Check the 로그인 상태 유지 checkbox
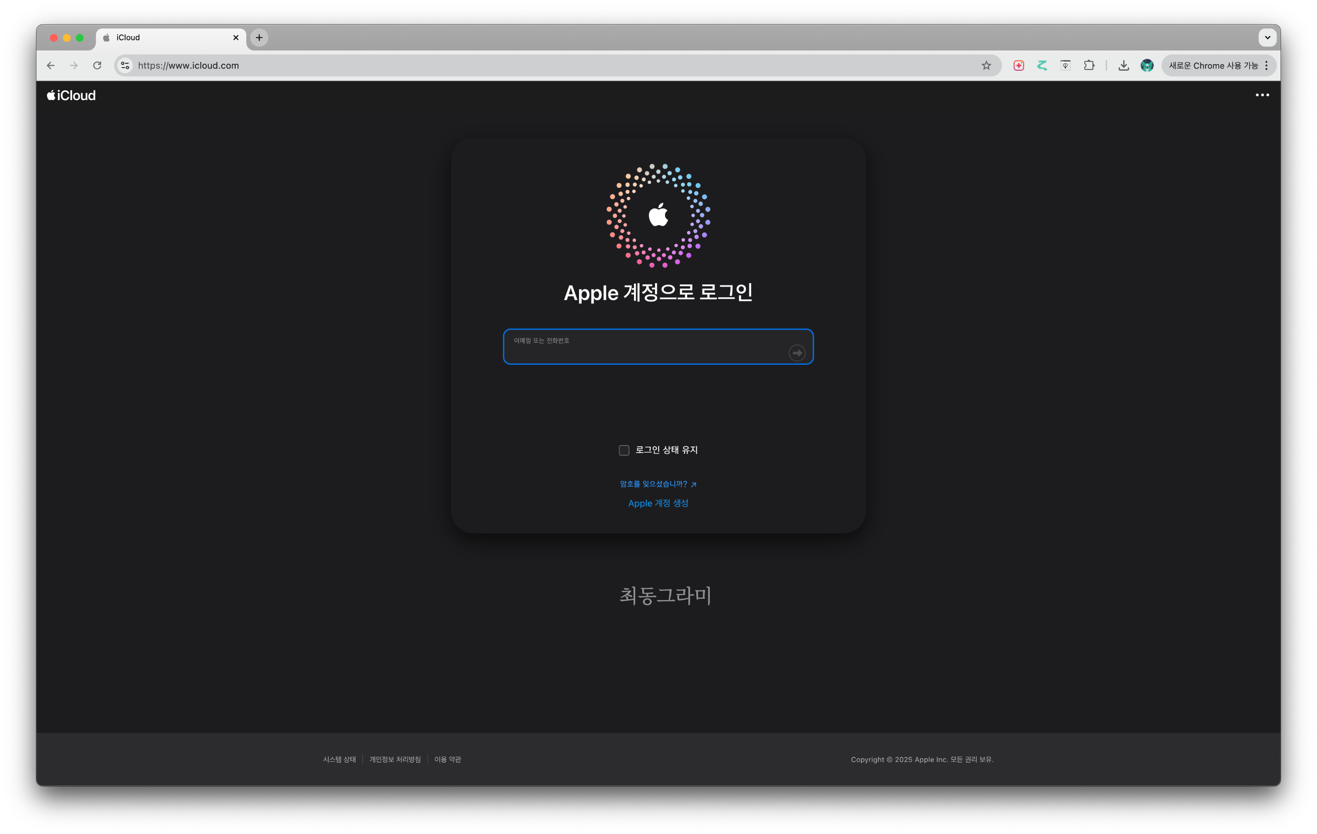This screenshot has height=834, width=1317. pos(624,450)
